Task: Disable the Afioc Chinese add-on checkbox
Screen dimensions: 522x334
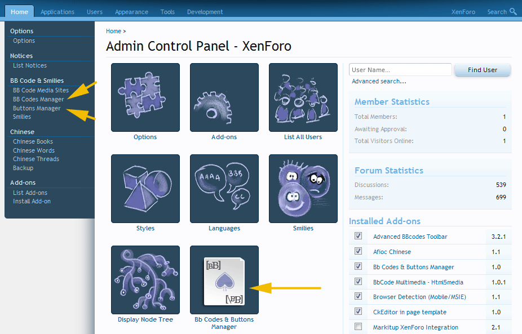Action: pyautogui.click(x=358, y=251)
